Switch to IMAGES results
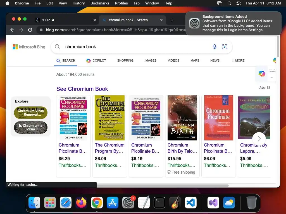This screenshot has width=286, height=214. pyautogui.click(x=151, y=60)
